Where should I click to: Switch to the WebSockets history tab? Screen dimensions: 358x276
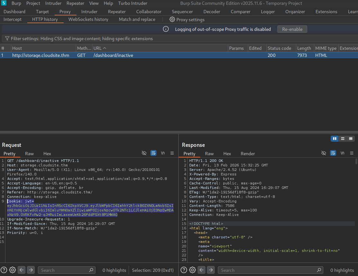coord(88,19)
